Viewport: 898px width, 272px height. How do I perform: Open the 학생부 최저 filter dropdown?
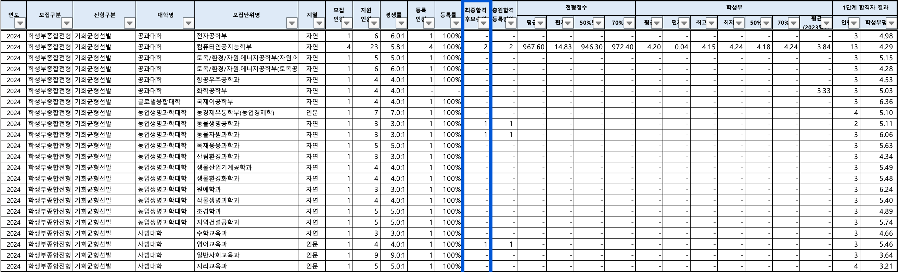pos(739,23)
